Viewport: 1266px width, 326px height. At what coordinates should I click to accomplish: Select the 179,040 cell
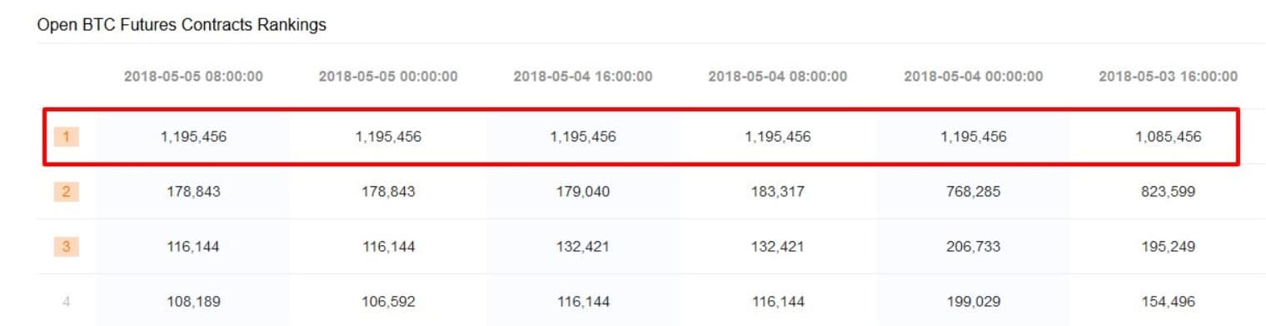pyautogui.click(x=583, y=191)
